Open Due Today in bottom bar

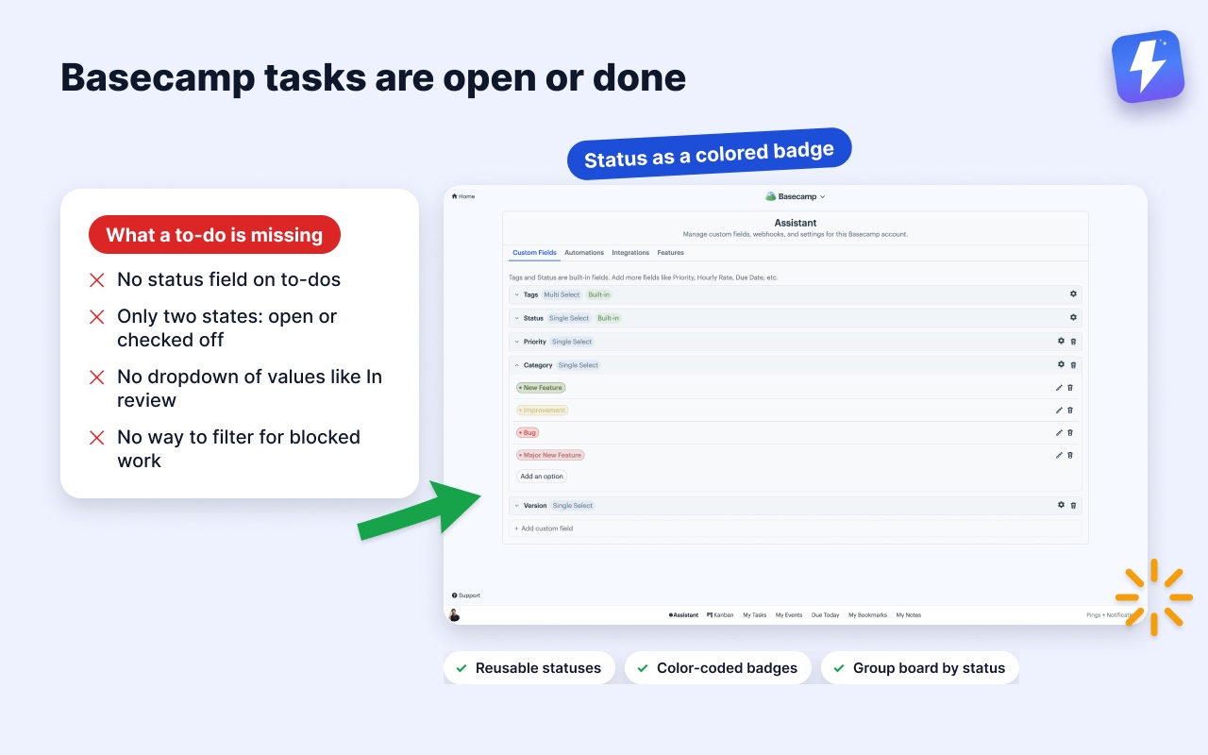pos(826,615)
